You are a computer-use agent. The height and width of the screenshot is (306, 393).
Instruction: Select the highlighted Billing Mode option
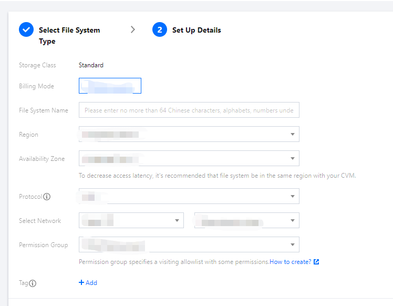(x=110, y=86)
